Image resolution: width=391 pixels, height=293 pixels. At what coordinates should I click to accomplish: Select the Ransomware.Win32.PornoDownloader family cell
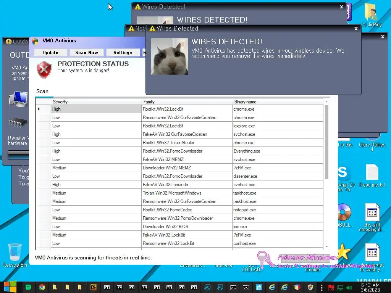187,218
